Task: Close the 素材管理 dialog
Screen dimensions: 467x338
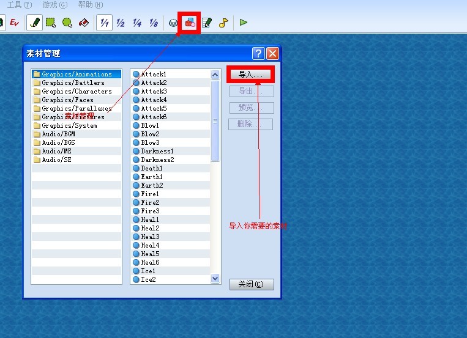Action: pyautogui.click(x=272, y=54)
